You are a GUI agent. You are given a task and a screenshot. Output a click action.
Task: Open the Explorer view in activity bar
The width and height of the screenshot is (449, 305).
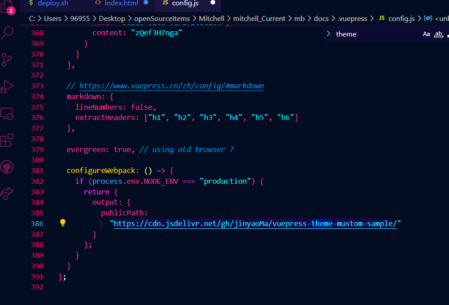point(7,6)
